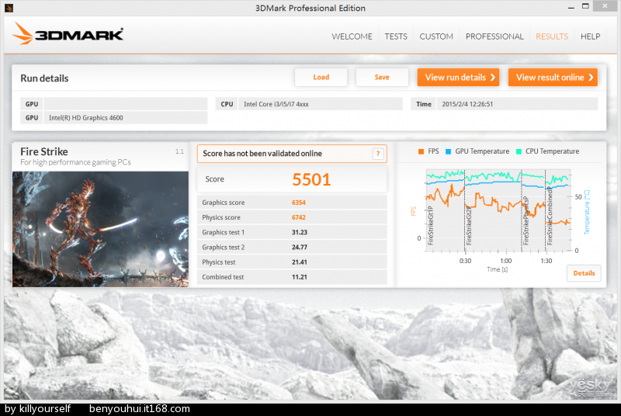Click the Fire Strike version number 1.1
Screen dimensions: 621x416
click(x=179, y=151)
